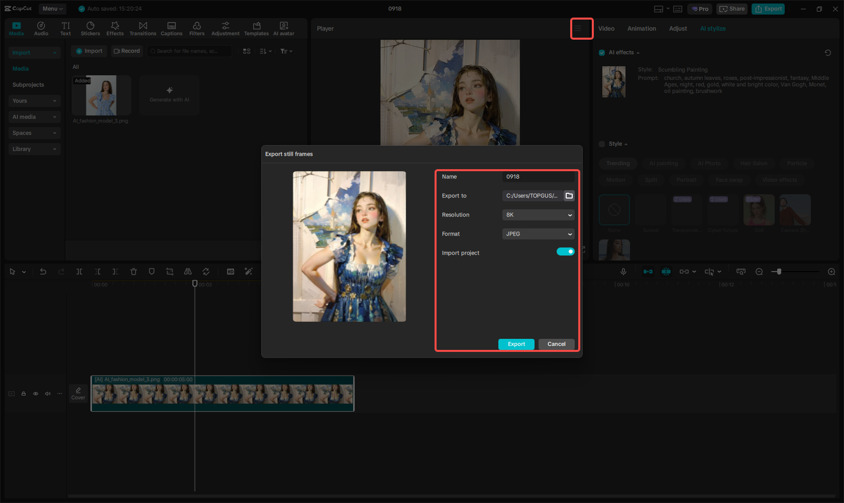The width and height of the screenshot is (844, 503).
Task: Open the Filters panel
Action: 196,29
